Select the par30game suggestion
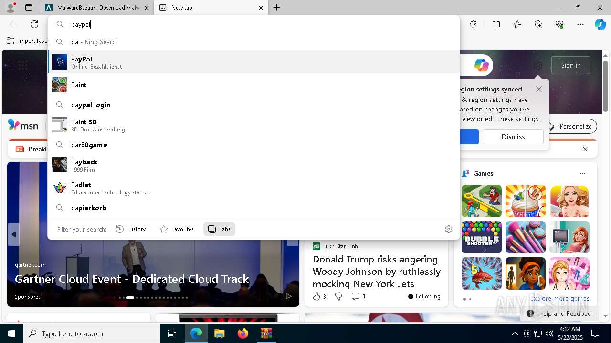Viewport: 611px width, 343px height. coord(253,145)
